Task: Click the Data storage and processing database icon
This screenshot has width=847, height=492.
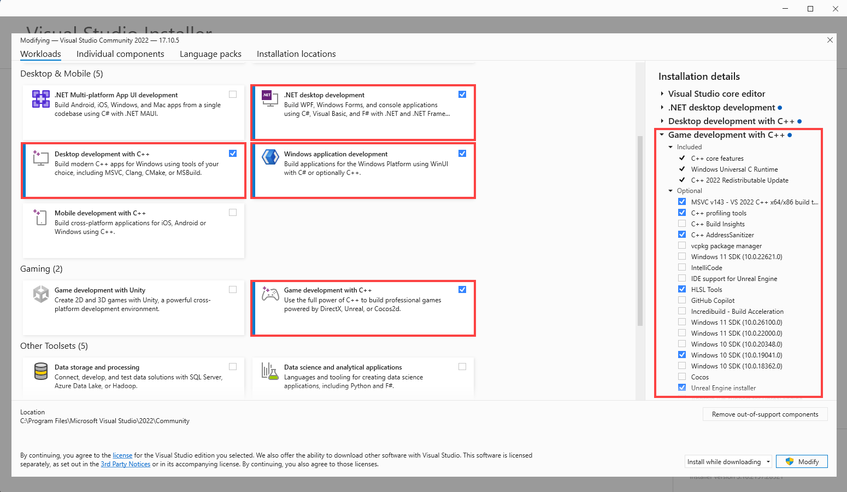Action: tap(41, 371)
